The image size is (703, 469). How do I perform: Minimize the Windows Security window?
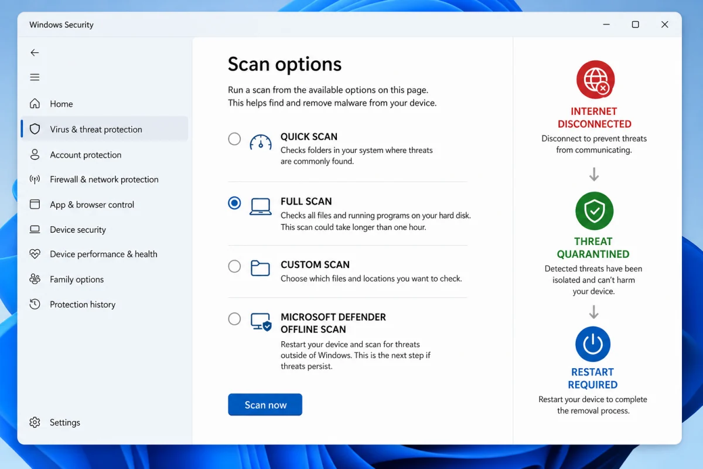(x=606, y=25)
